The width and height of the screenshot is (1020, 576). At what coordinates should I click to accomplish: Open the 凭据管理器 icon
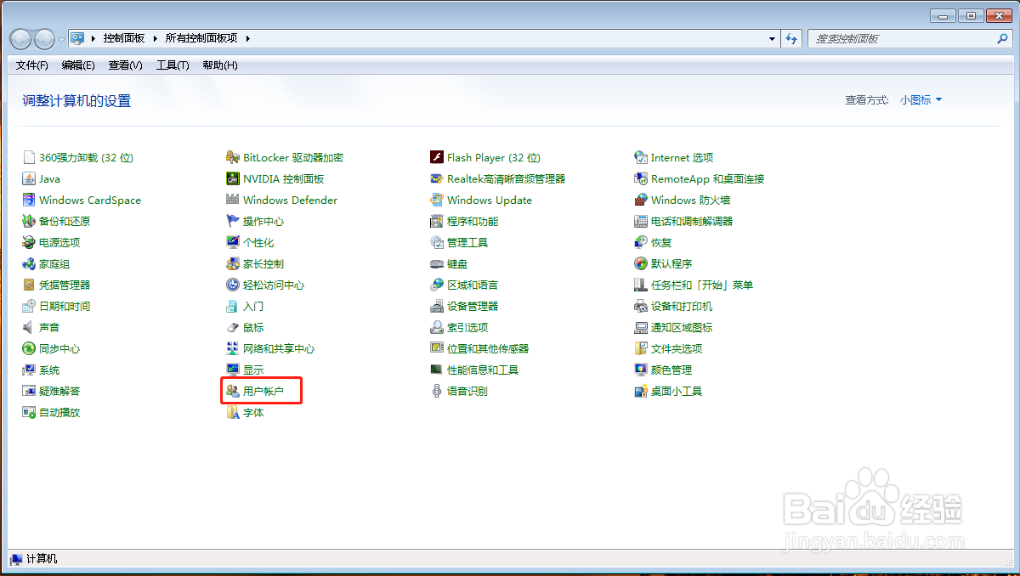coord(29,285)
